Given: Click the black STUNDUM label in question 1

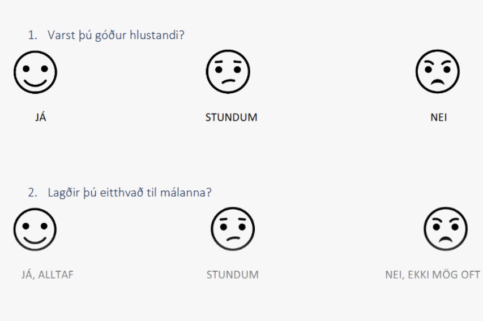Looking at the screenshot, I should pyautogui.click(x=232, y=118).
